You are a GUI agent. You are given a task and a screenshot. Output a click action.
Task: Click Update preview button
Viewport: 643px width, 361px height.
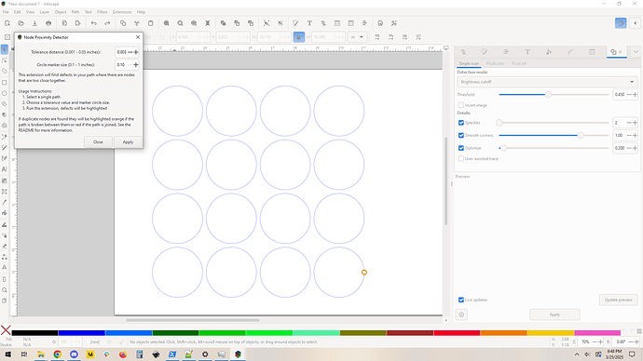pos(619,300)
